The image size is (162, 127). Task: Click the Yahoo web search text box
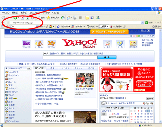[70, 58]
